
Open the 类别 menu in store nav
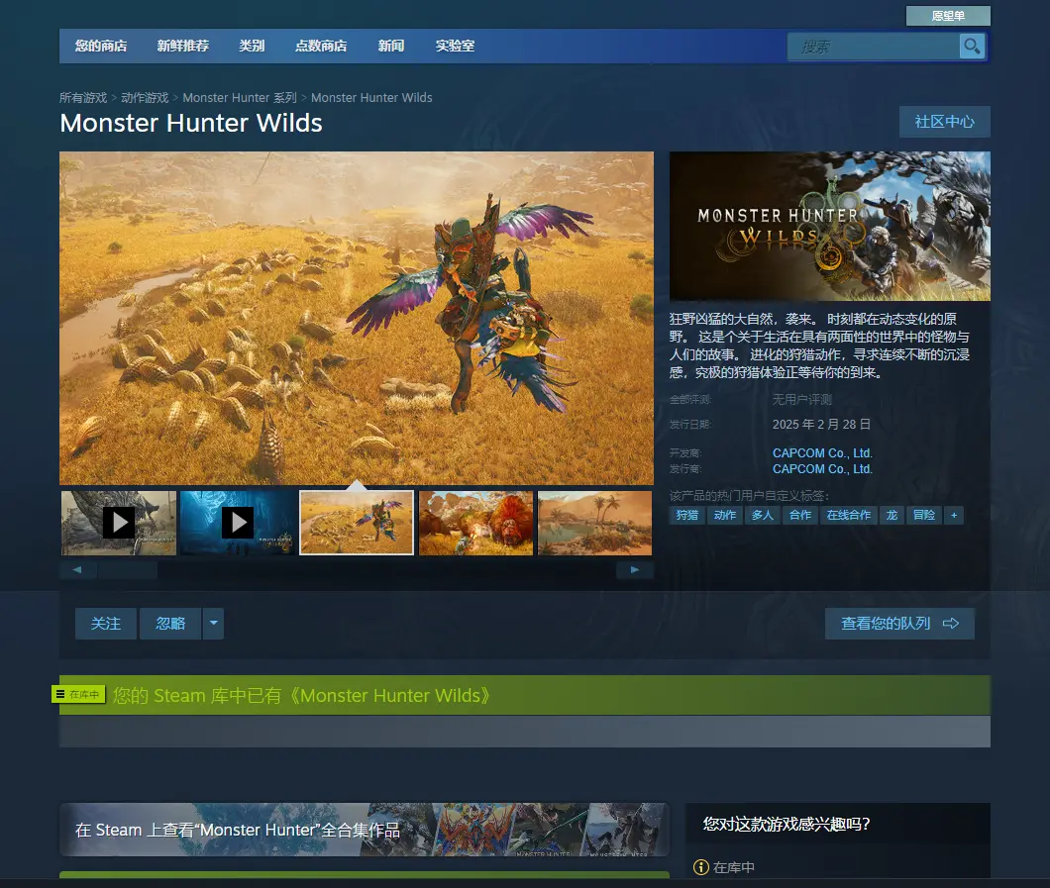(252, 47)
